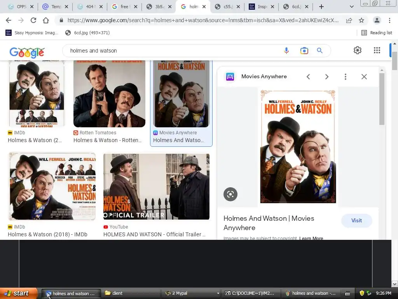
Task: Switch to the Temp tab
Action: (x=52, y=7)
